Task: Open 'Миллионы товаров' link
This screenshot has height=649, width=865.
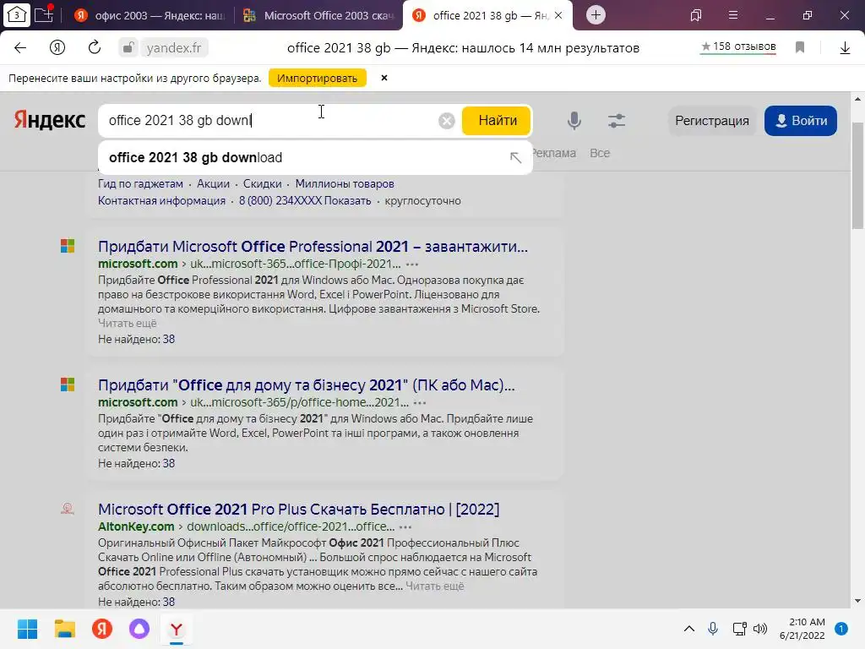Action: 345,183
